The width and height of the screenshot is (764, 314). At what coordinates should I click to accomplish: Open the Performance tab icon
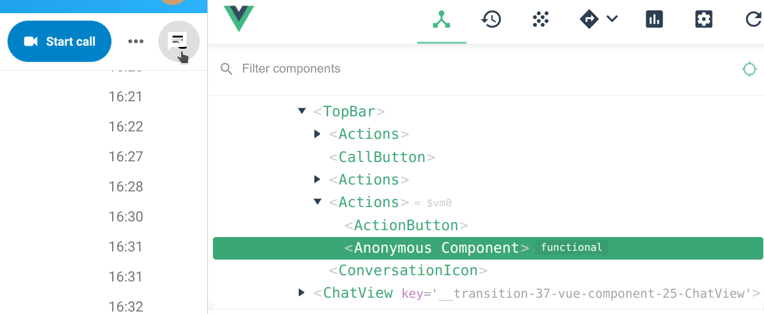click(x=654, y=19)
